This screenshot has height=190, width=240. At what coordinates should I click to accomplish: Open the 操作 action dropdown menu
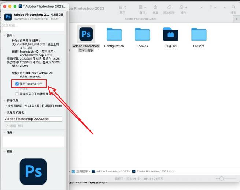(183, 7)
